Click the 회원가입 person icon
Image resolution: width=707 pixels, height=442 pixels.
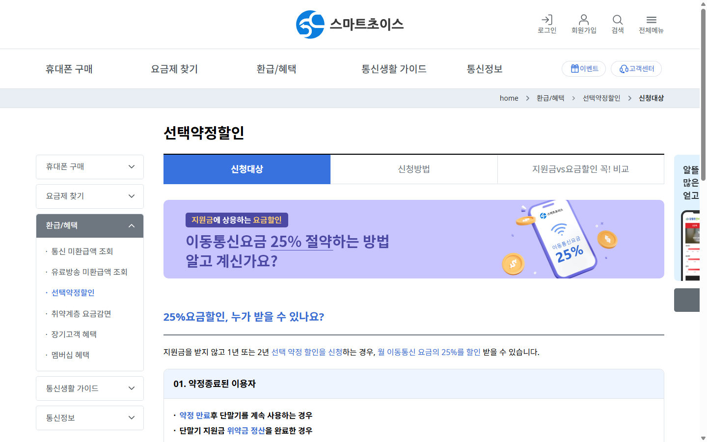[584, 20]
